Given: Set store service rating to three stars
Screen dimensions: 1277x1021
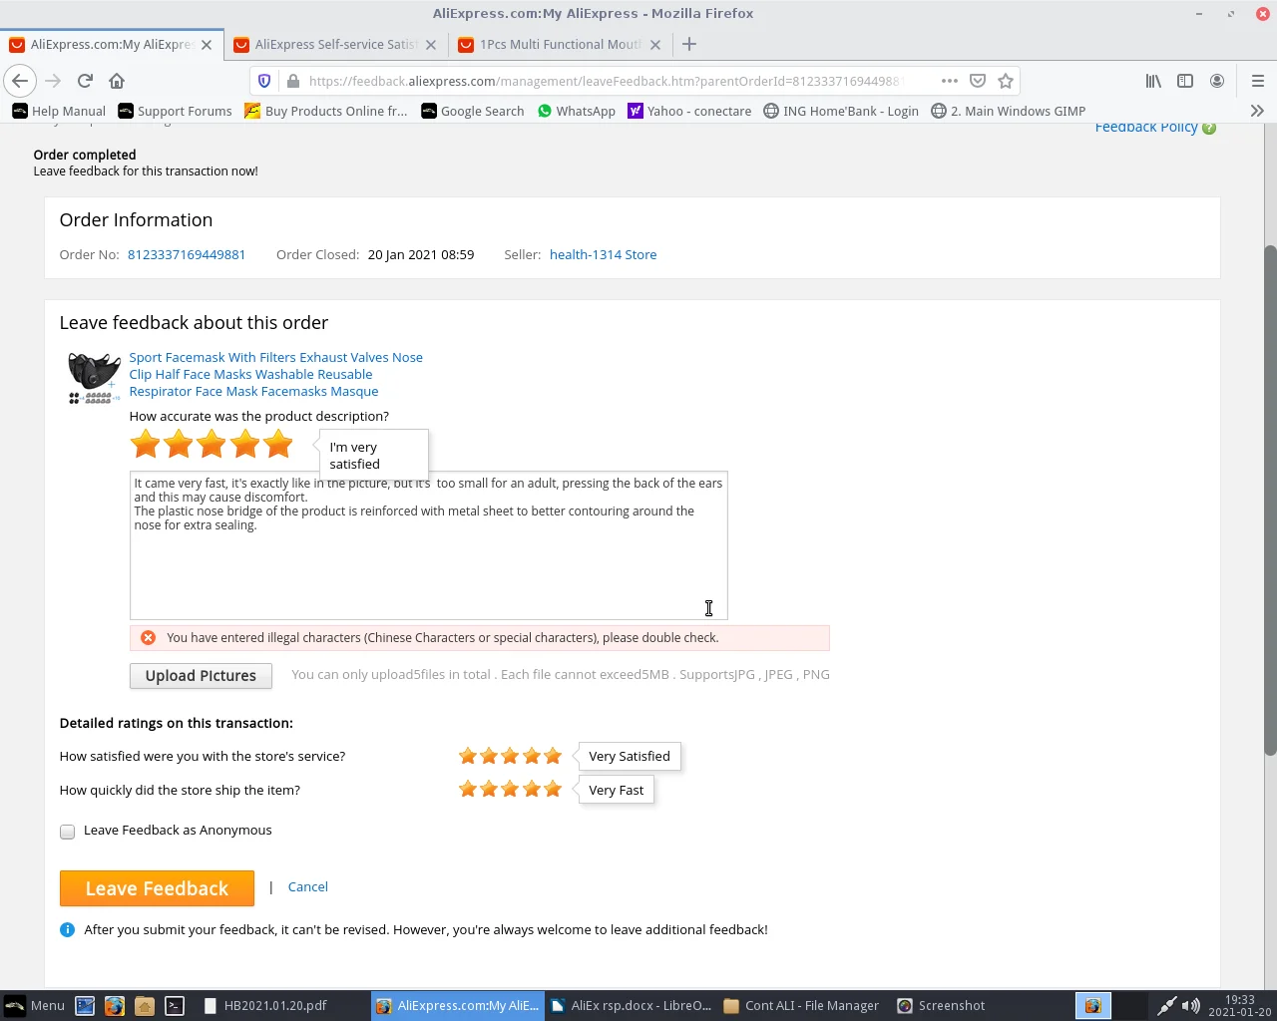Looking at the screenshot, I should tap(510, 756).
